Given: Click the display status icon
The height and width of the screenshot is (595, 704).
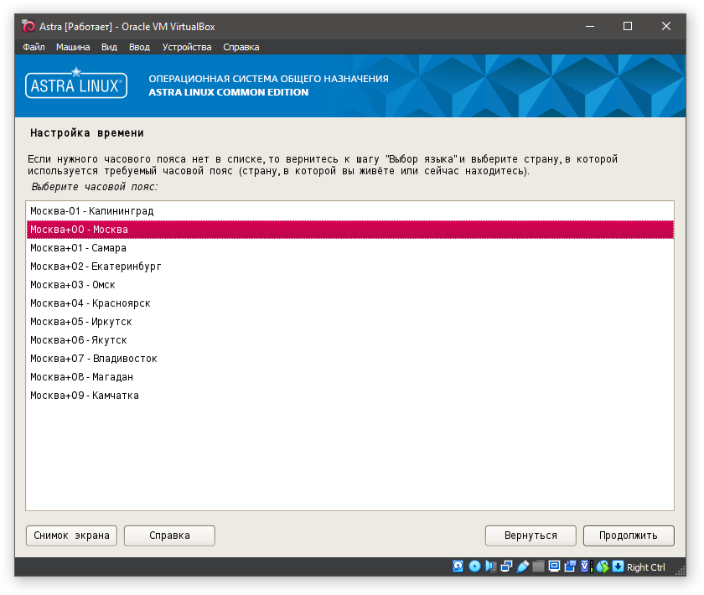Looking at the screenshot, I should pyautogui.click(x=555, y=567).
